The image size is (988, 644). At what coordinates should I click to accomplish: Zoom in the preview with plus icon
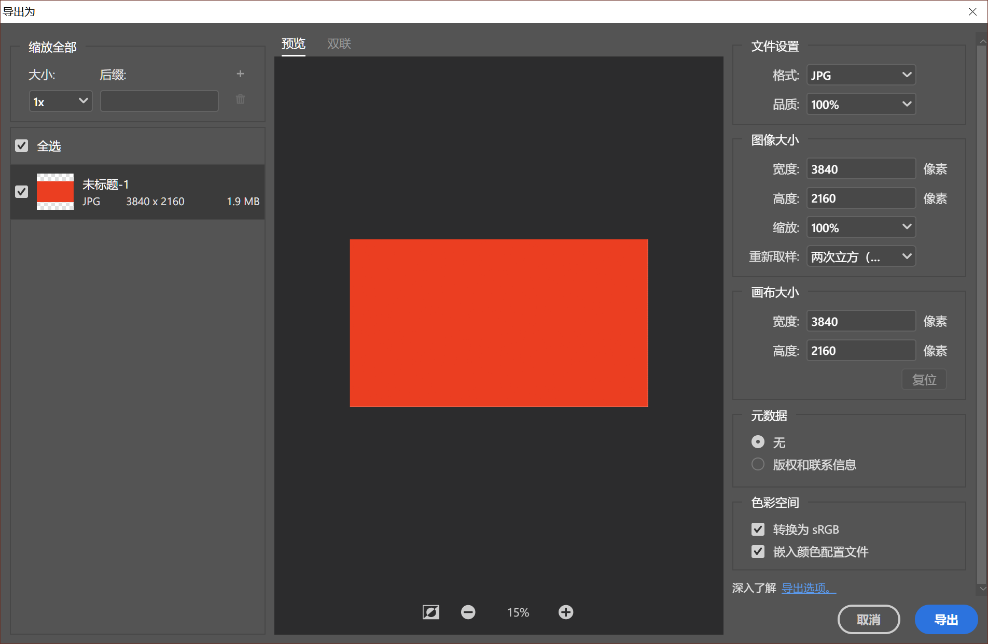(566, 612)
